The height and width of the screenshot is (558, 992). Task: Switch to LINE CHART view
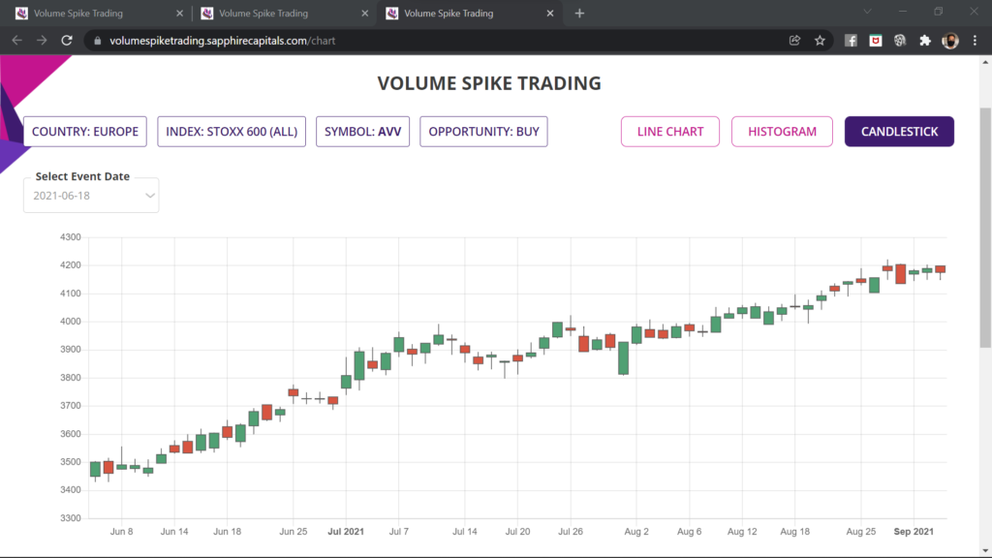point(669,132)
